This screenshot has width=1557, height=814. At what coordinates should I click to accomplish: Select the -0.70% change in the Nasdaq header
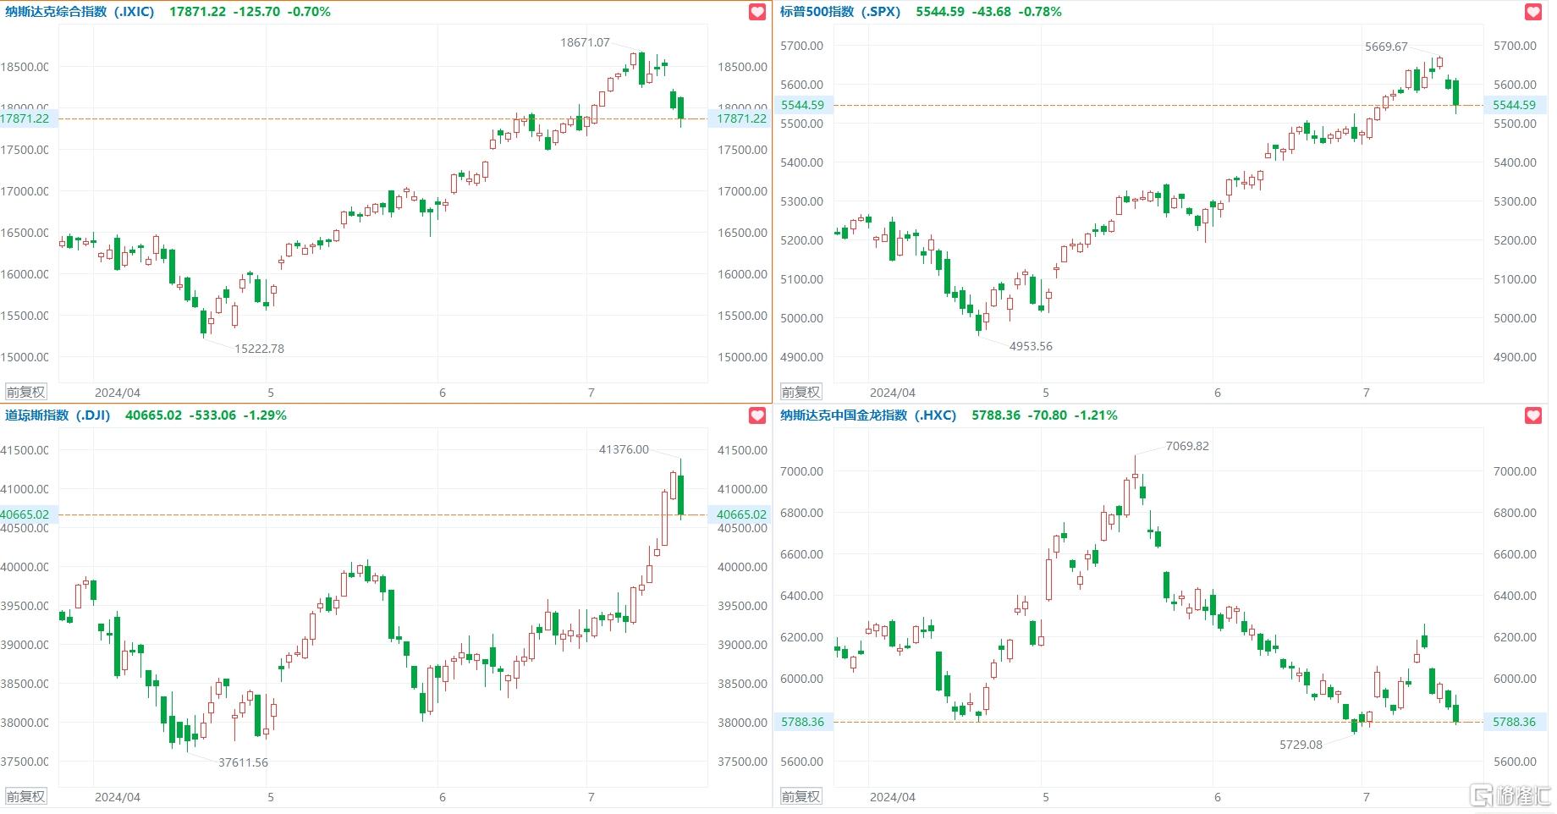click(x=308, y=12)
